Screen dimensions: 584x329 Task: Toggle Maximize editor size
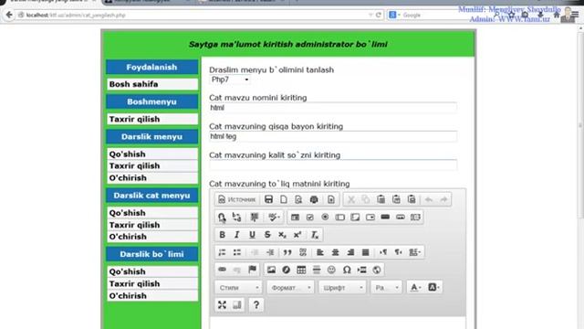[222, 305]
